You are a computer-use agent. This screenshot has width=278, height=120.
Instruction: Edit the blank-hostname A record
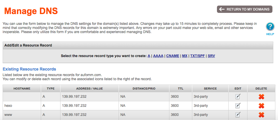click(238, 97)
